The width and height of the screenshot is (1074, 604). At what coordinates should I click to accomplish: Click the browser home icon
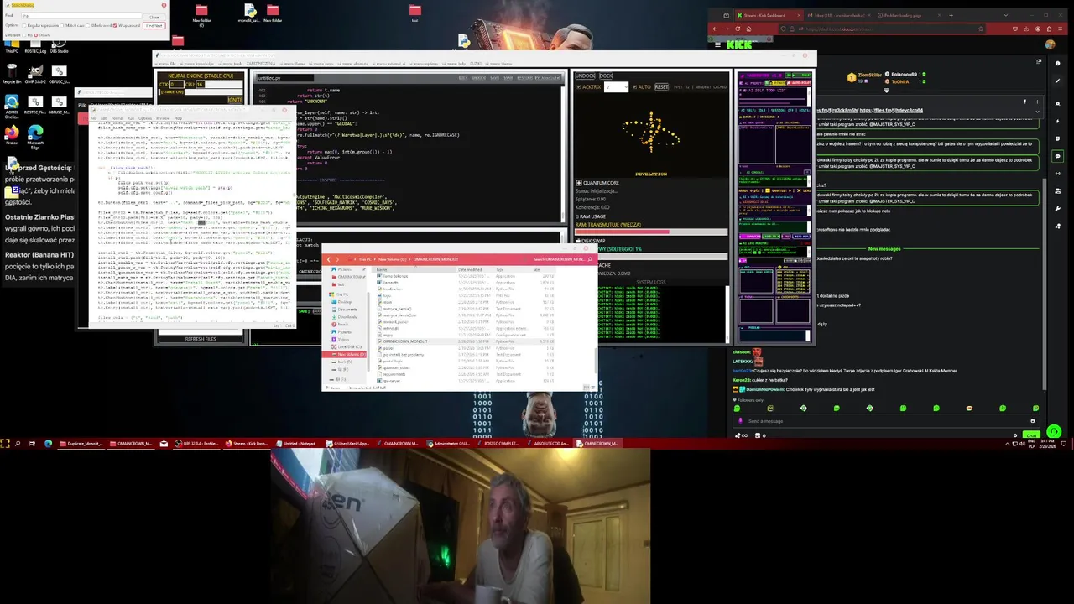(x=748, y=29)
